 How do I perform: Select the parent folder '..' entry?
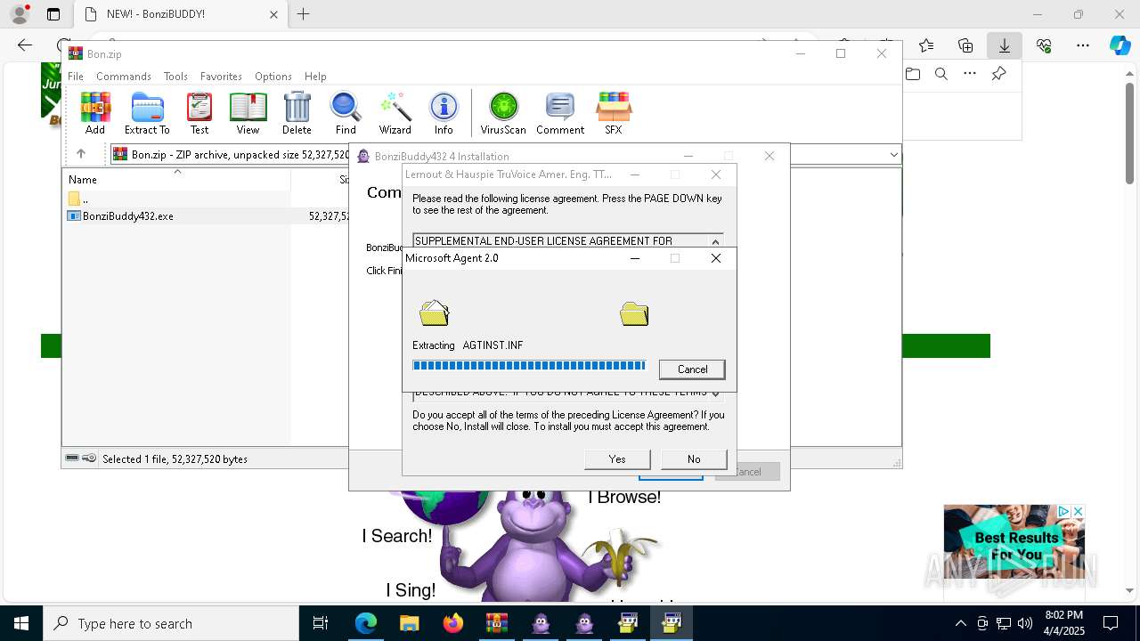80,199
